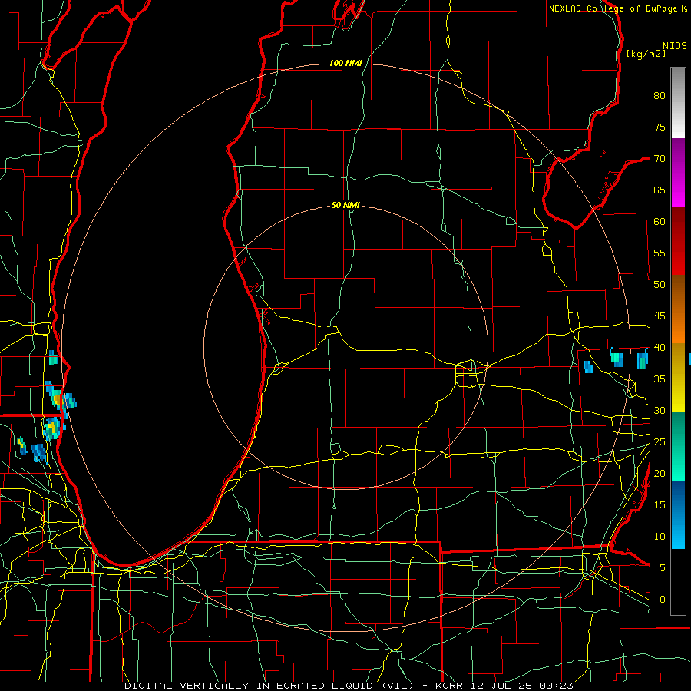
Task: Click the 0 value on the color scale
Action: (663, 600)
